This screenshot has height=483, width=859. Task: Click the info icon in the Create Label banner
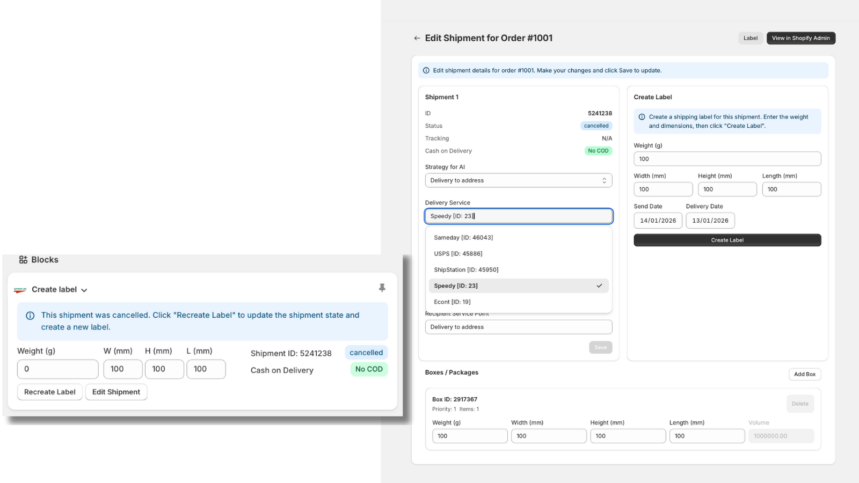click(x=642, y=117)
